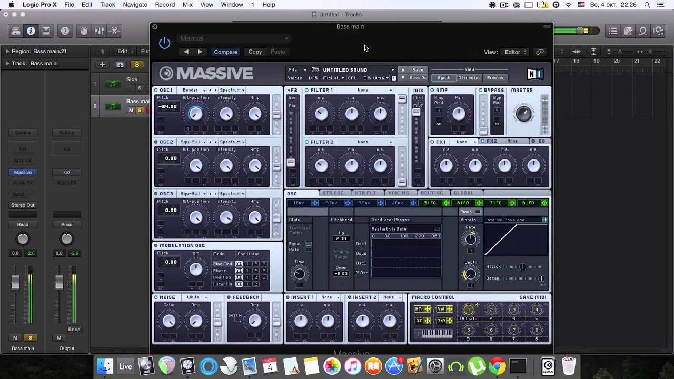Click the Quick Help question mark icon
This screenshot has height=379, width=674.
pyautogui.click(x=65, y=31)
